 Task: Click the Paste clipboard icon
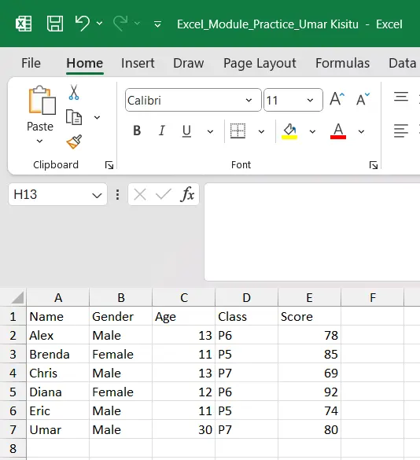(42, 101)
